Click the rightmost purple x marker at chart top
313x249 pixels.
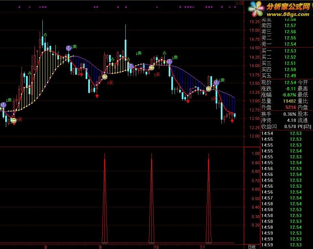pyautogui.click(x=235, y=7)
